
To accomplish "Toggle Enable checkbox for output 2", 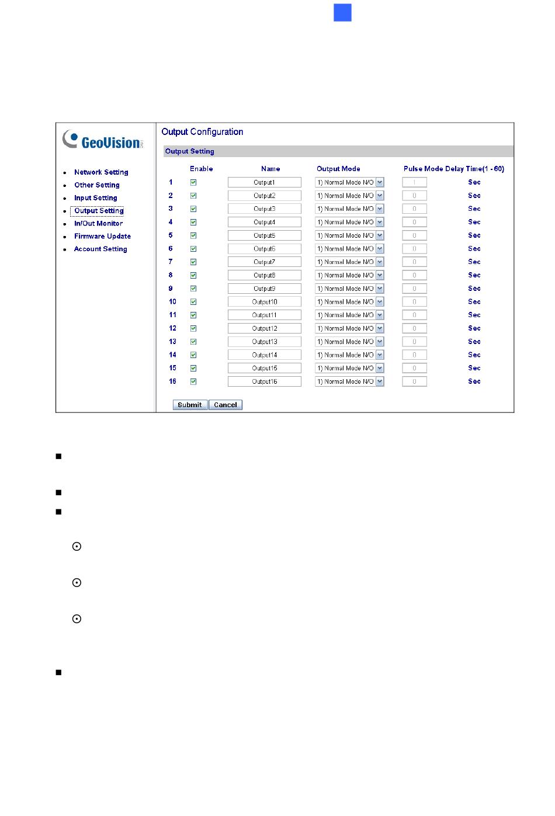I will point(193,196).
